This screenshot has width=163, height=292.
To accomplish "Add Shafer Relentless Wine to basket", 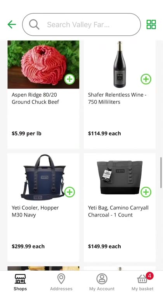I will 146,79.
